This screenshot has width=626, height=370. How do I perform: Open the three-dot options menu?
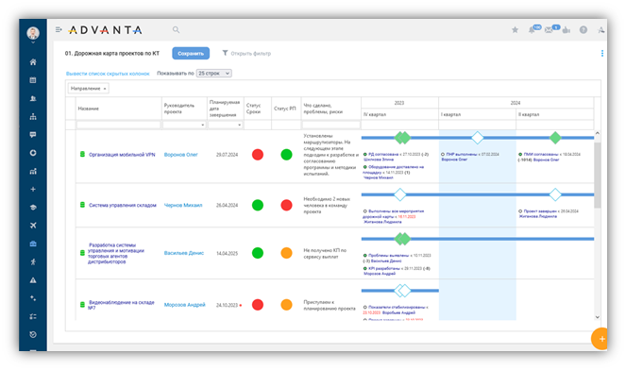602,54
